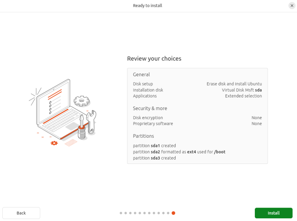Click the 'Erase disk and install Ubuntu' value
The image size is (297, 221).
click(x=234, y=84)
